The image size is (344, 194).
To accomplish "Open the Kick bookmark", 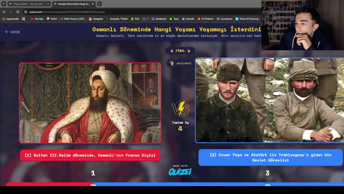I will tap(135, 19).
